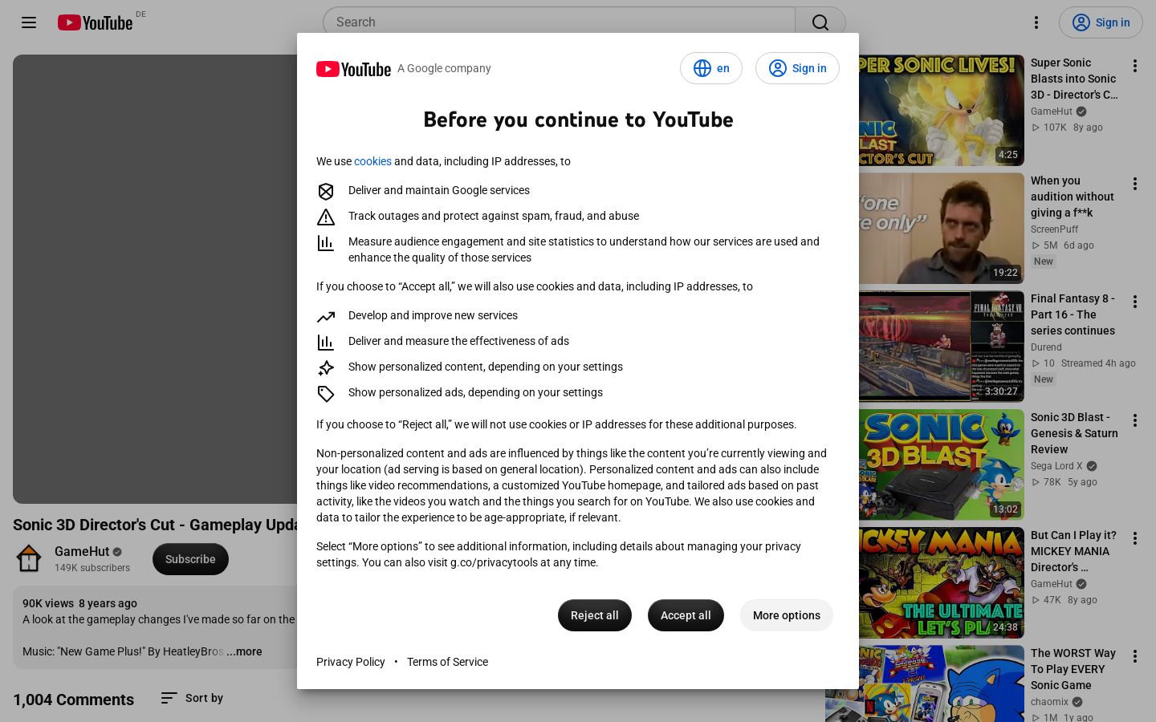Open the hamburger guide menu
Screen dimensions: 1156x722
pyautogui.click(x=29, y=22)
